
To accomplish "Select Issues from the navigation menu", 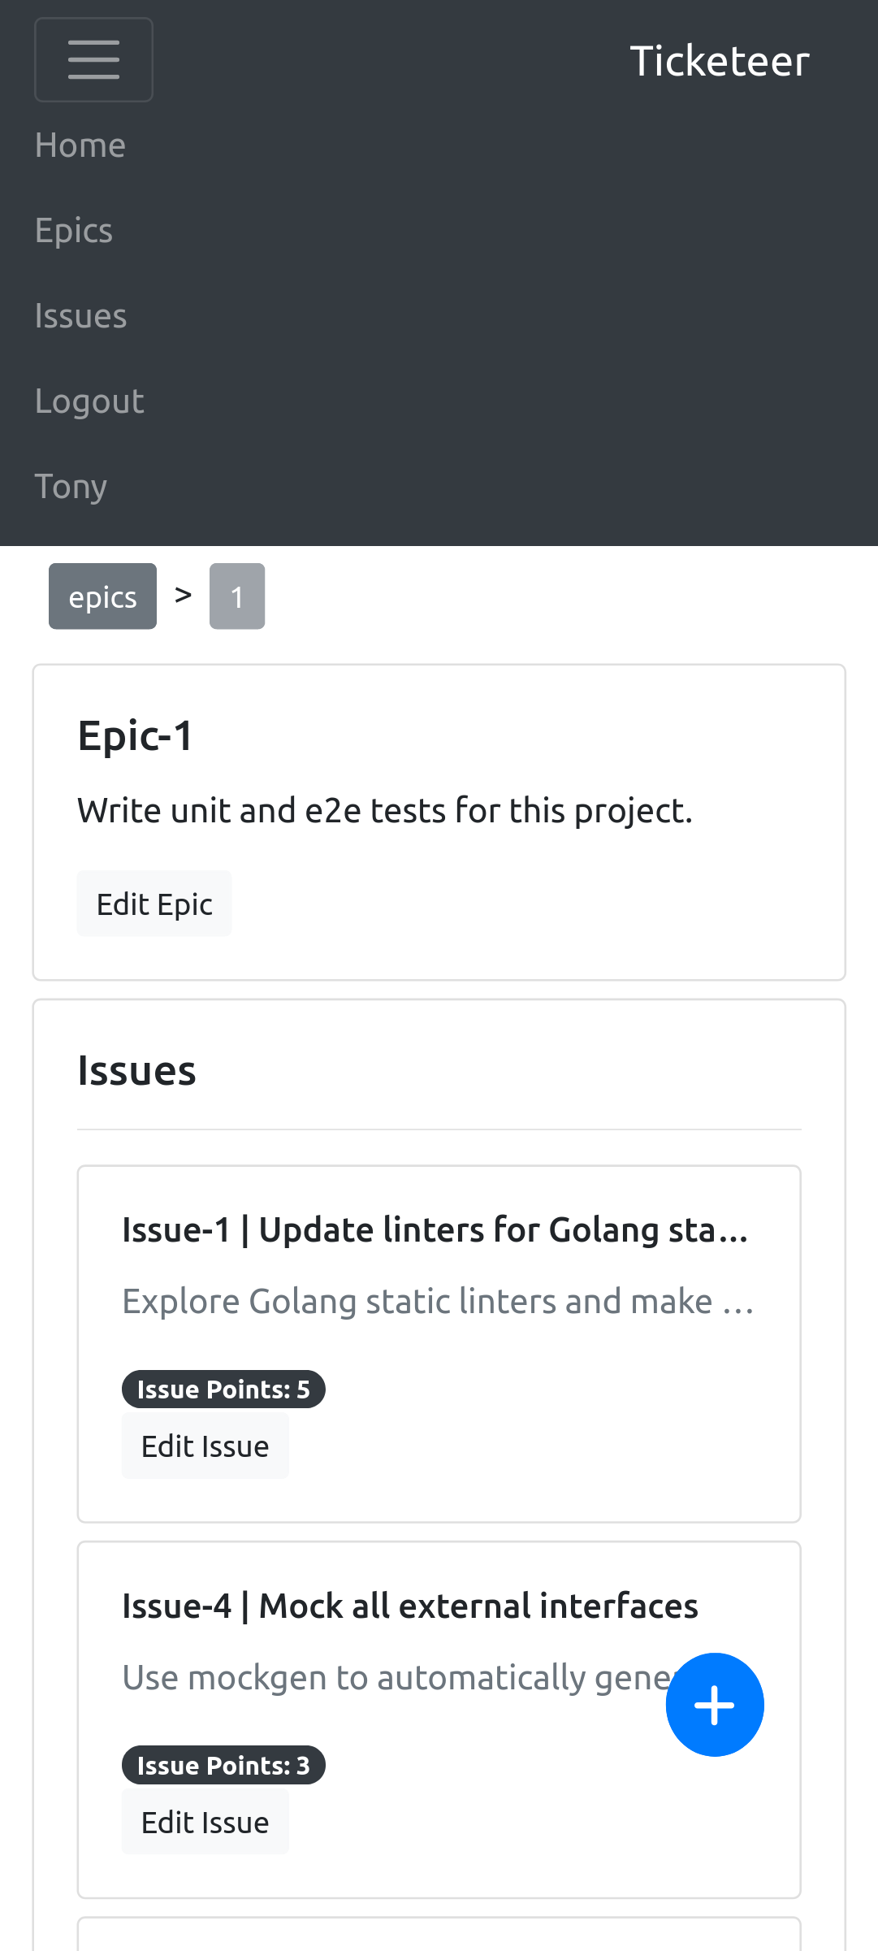I will point(80,316).
